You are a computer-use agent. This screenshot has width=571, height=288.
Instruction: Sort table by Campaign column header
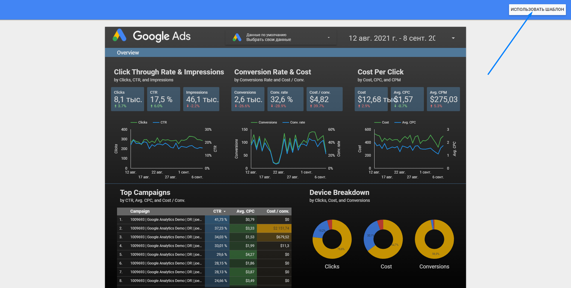[x=140, y=211]
